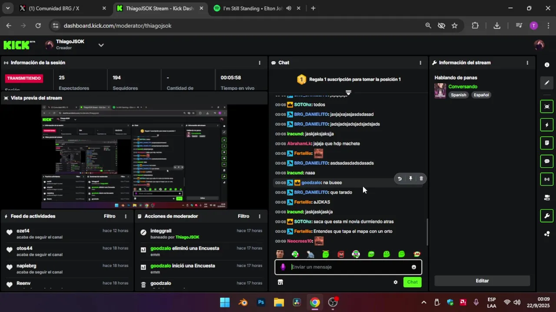This screenshot has height=312, width=556.
Task: Open the info icon in right sidebar
Action: [x=547, y=65]
